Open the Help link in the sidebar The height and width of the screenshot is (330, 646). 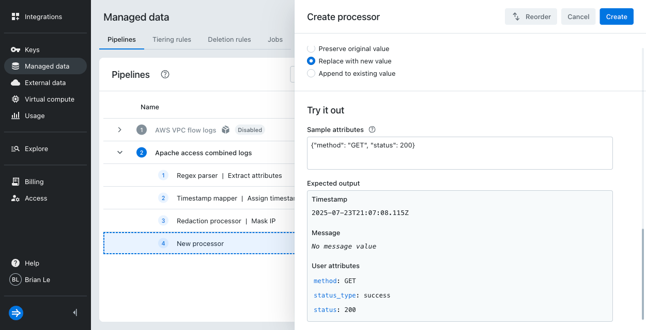pos(45,263)
